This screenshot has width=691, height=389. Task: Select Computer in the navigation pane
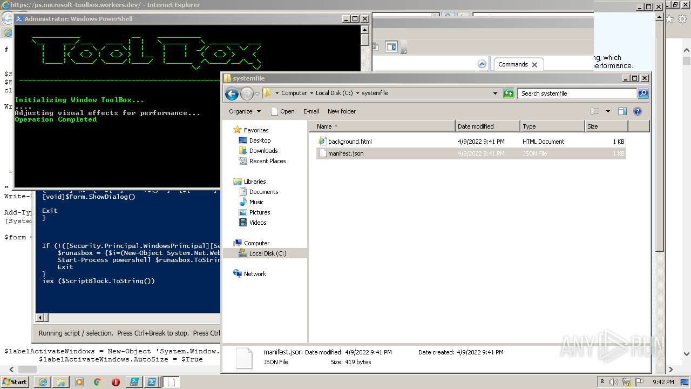pos(256,243)
